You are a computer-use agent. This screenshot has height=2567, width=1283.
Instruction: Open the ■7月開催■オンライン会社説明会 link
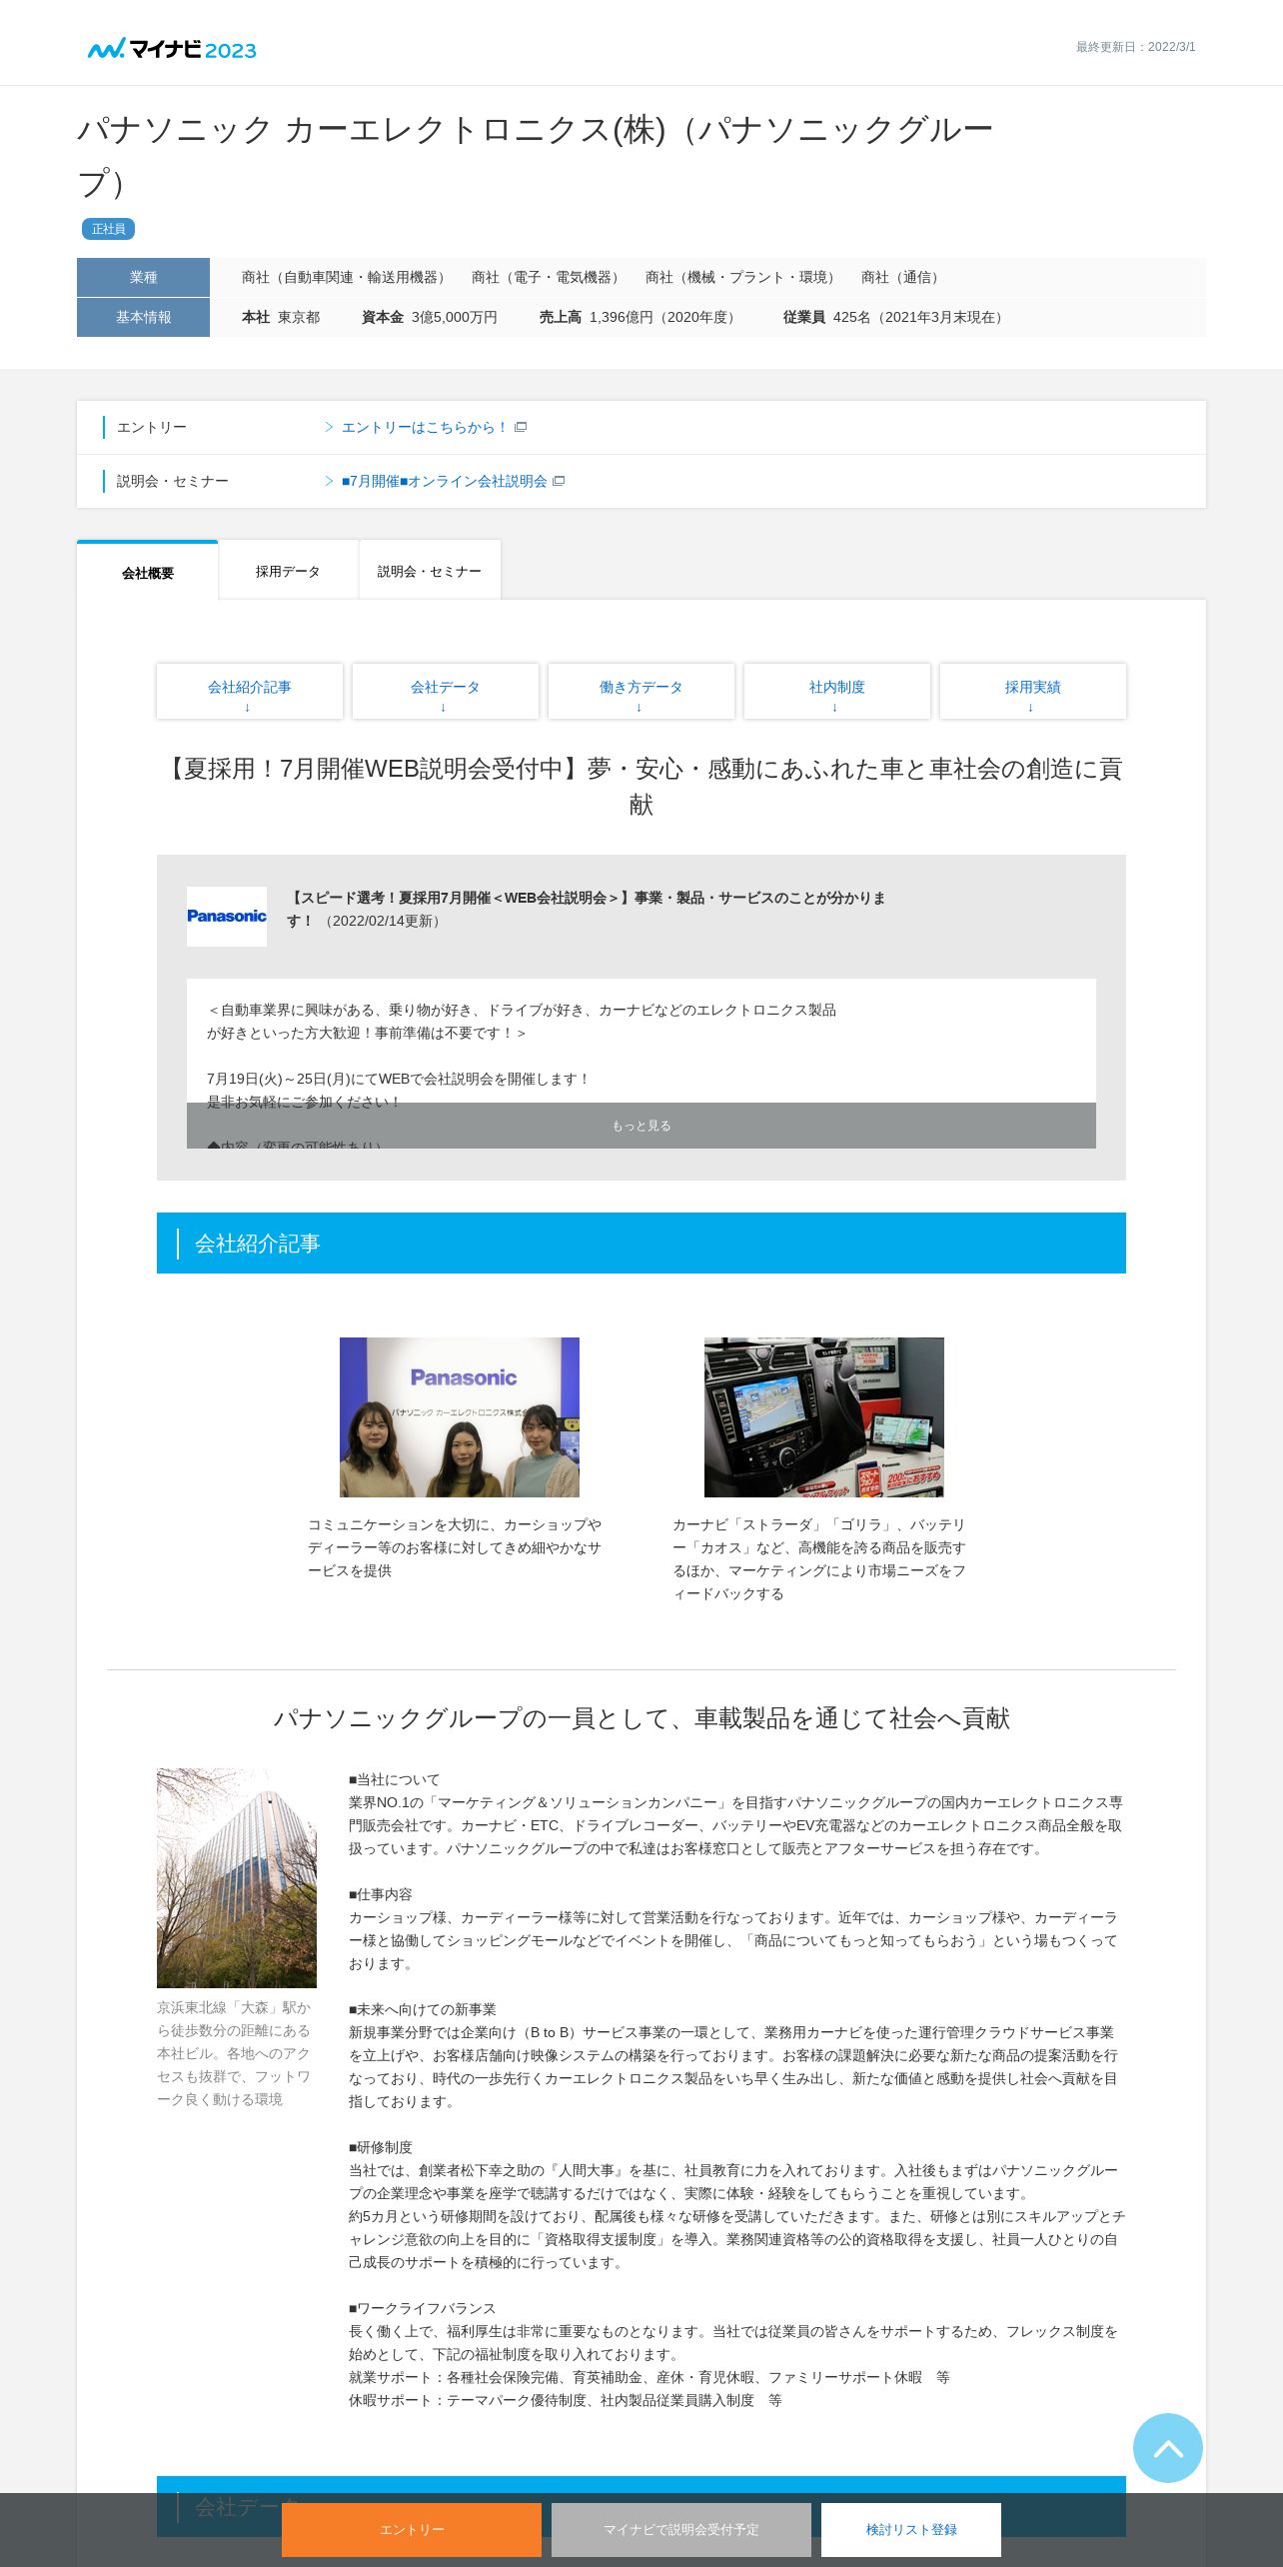(x=445, y=481)
